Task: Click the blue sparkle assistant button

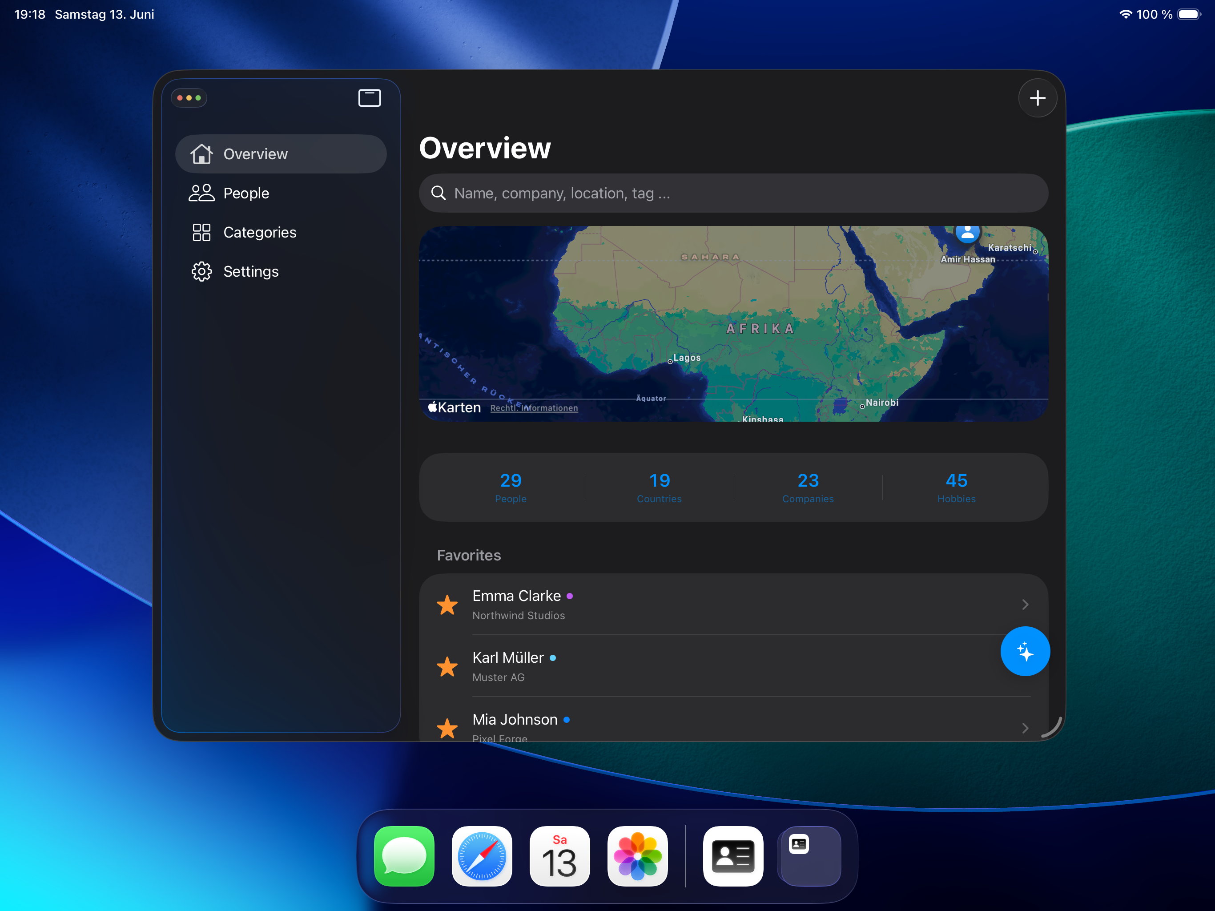Action: point(1025,652)
